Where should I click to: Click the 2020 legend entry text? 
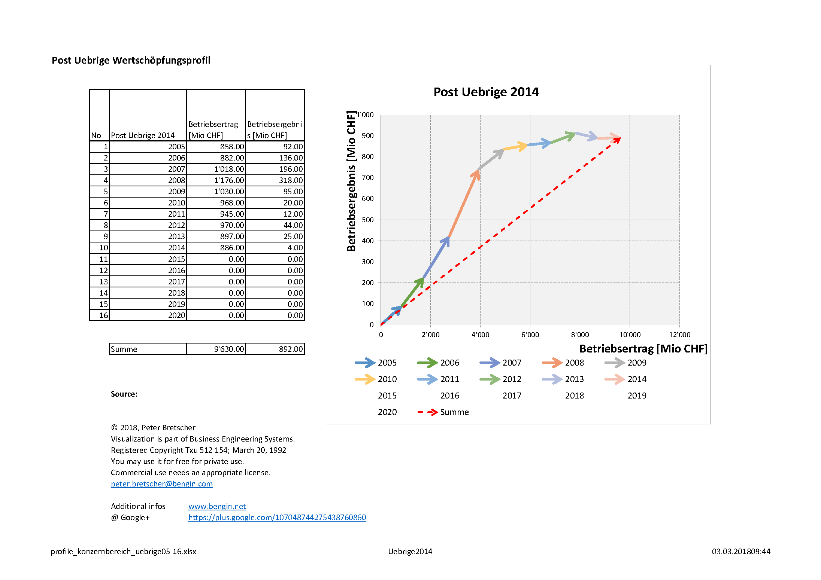point(387,412)
